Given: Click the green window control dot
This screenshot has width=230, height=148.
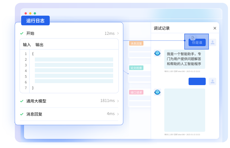Looking at the screenshot, I should (35, 13).
